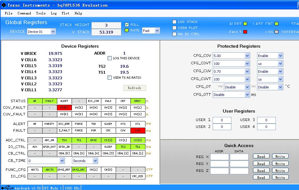The height and width of the screenshot is (190, 299).
Task: Click the green LAST CRC indicator
Action: (x=276, y=24)
